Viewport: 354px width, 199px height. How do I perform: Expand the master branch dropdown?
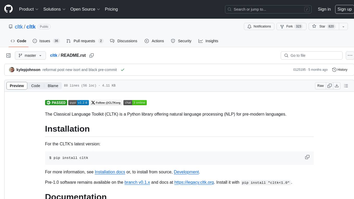click(30, 55)
